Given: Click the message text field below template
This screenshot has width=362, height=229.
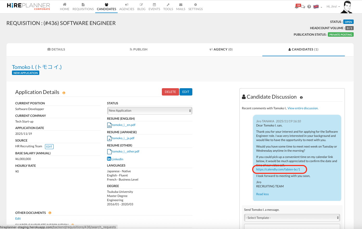Looking at the screenshot, I should pos(292,226).
